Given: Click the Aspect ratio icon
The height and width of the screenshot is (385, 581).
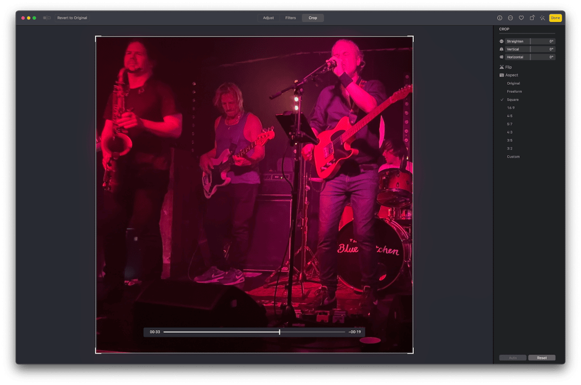Looking at the screenshot, I should (x=502, y=75).
